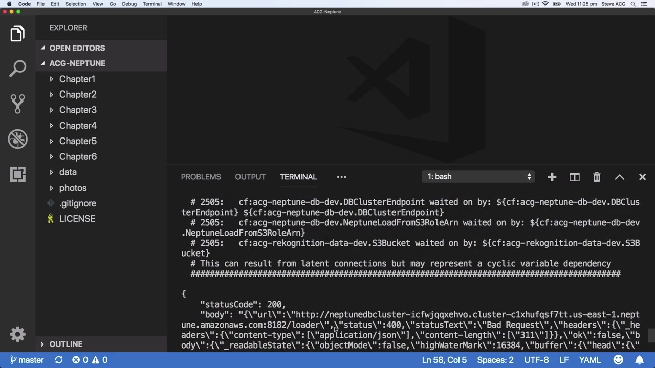The image size is (655, 368).
Task: Open the Edit menu
Action: click(55, 4)
